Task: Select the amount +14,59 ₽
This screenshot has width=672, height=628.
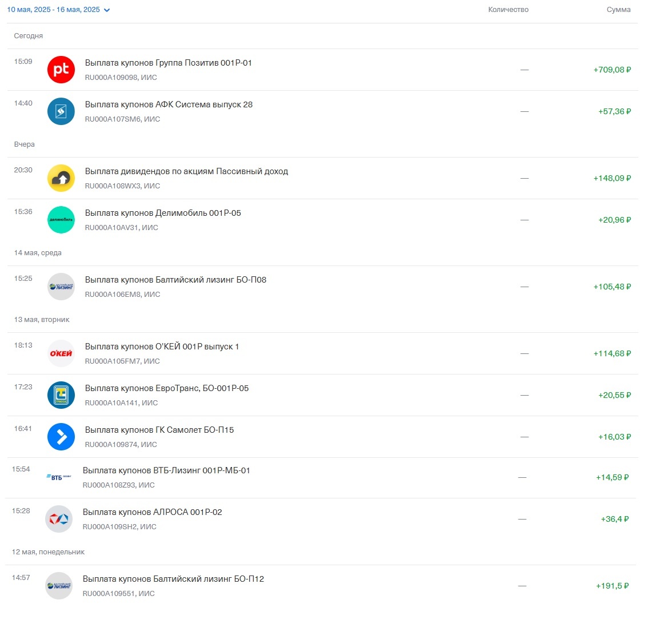Action: 613,477
